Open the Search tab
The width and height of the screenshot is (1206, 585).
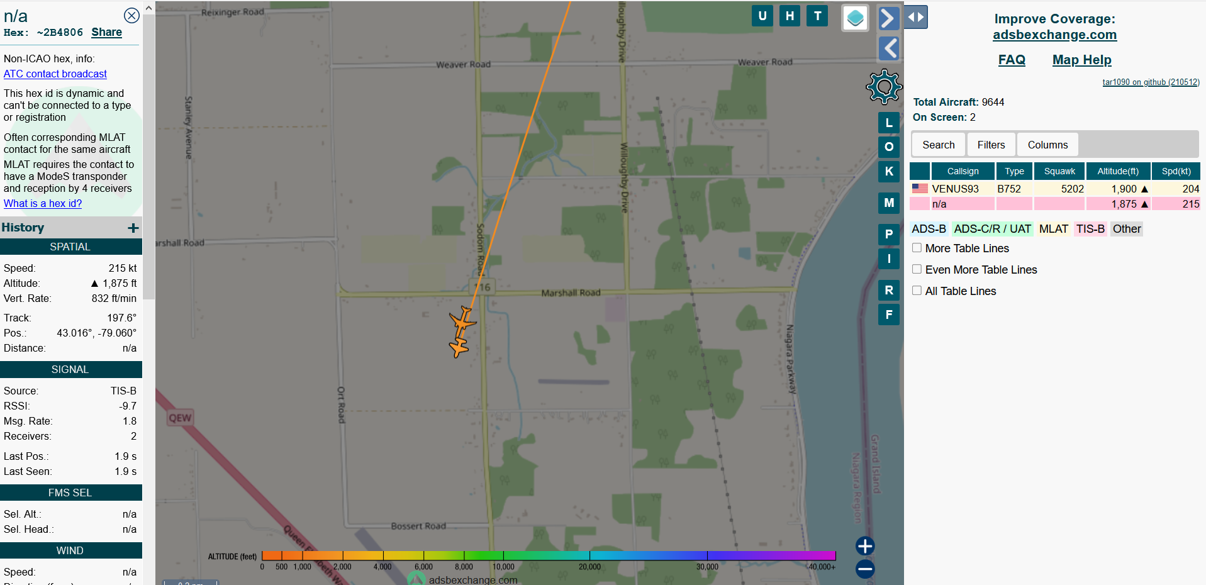[x=939, y=145]
